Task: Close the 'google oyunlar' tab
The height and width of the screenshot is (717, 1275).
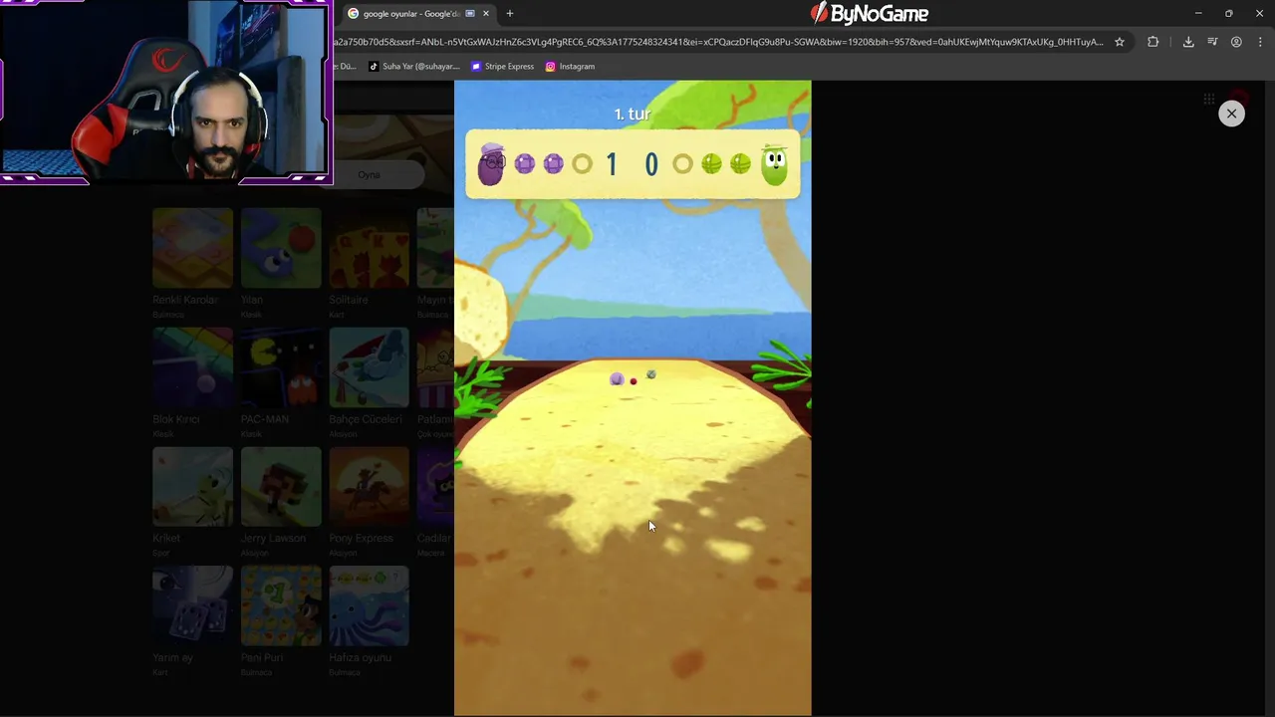Action: point(486,14)
